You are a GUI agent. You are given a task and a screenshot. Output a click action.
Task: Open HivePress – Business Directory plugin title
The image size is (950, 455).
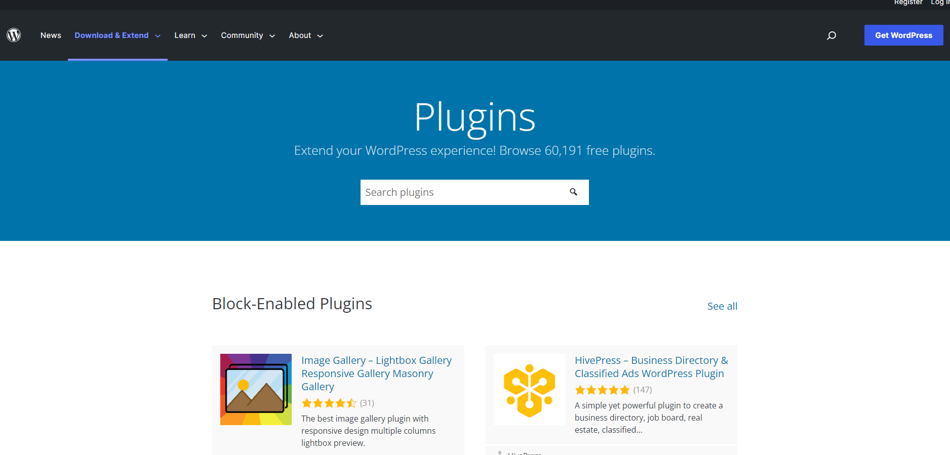pyautogui.click(x=651, y=367)
